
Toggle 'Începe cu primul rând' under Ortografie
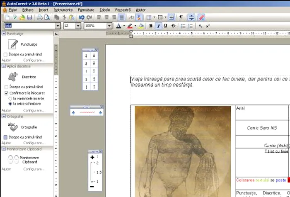(x=5, y=137)
